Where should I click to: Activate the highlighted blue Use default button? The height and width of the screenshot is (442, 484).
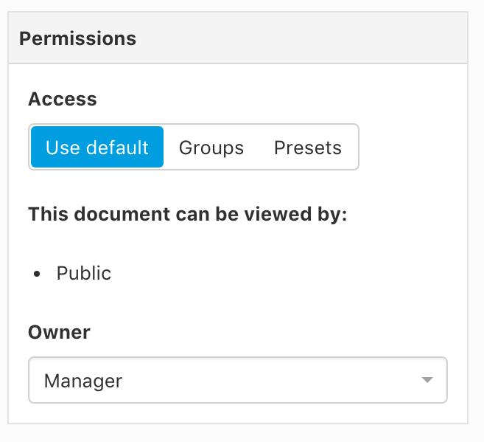click(x=97, y=147)
